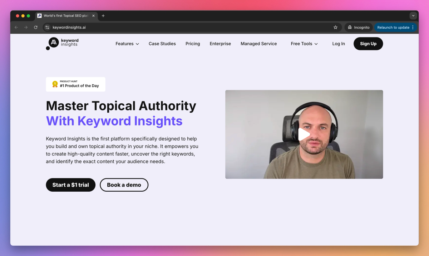Open the Incognito indicator

359,27
